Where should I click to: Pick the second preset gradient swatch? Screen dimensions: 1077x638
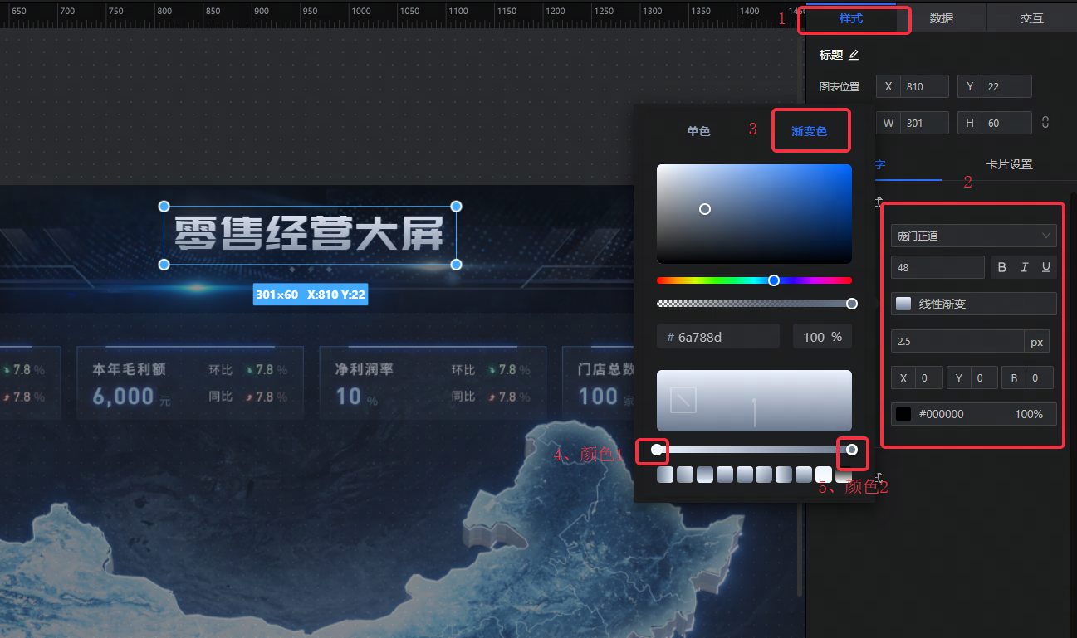coord(685,475)
